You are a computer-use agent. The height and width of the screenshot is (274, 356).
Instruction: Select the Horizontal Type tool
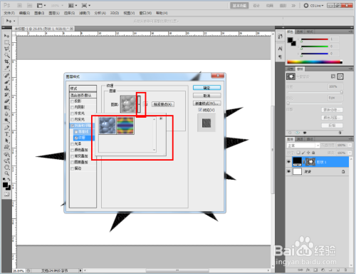6,134
